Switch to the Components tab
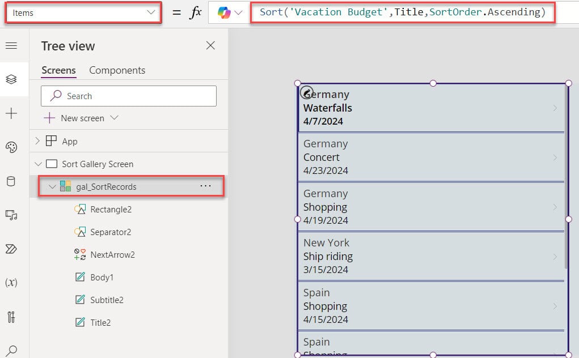The image size is (579, 358). (x=117, y=70)
